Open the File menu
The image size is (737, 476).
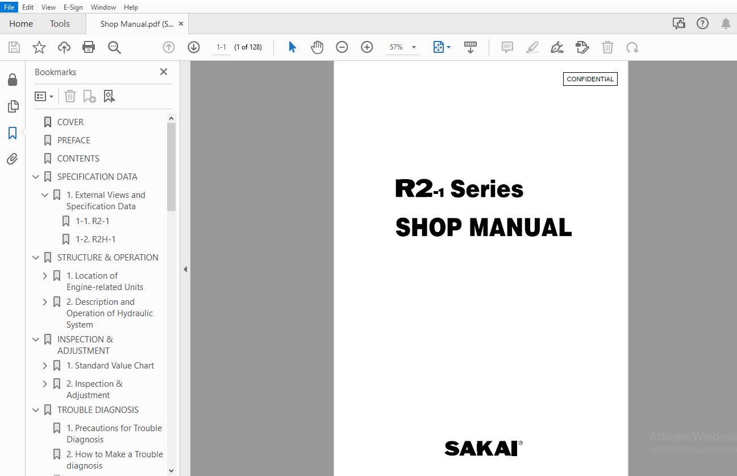coord(9,7)
